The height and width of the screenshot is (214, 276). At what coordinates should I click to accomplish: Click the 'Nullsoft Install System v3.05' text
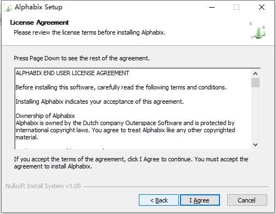[x=43, y=186]
